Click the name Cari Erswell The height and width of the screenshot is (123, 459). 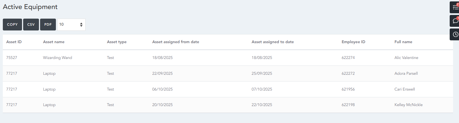click(405, 89)
